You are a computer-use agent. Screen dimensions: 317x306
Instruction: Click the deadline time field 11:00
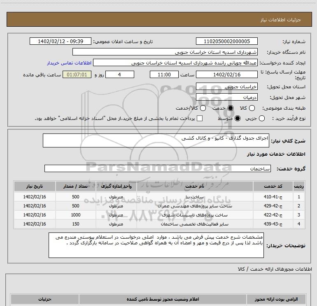tap(164, 74)
